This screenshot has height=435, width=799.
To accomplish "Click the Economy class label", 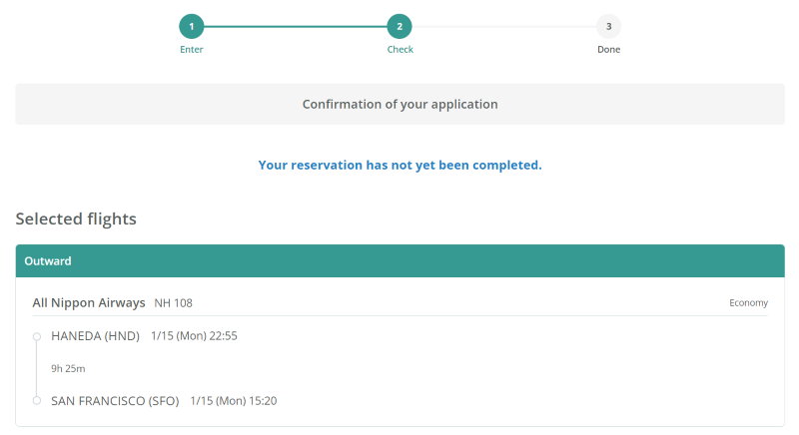I will tap(748, 303).
